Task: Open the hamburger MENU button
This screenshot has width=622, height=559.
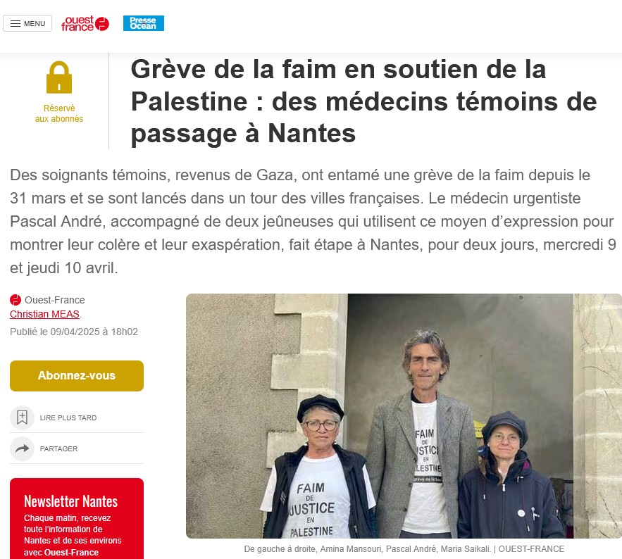Action: coord(27,23)
